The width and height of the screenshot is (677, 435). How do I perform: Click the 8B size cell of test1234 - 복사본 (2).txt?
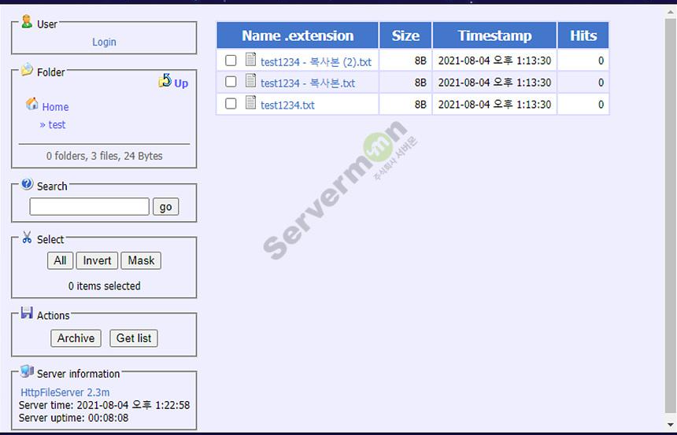(x=405, y=61)
